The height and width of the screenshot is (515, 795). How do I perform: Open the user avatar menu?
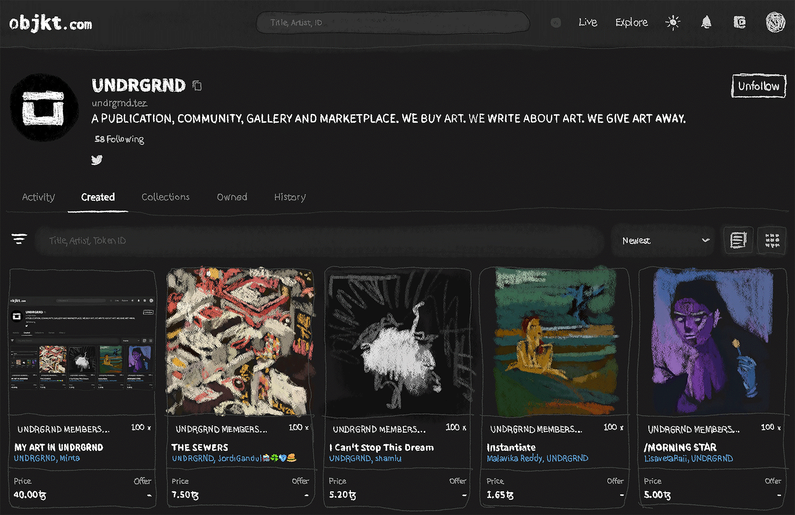(775, 22)
